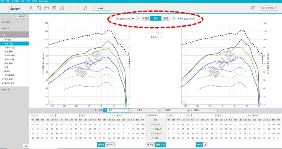This screenshot has width=282, height=149.
Task: Click the music notes icon
Action: [86, 8]
